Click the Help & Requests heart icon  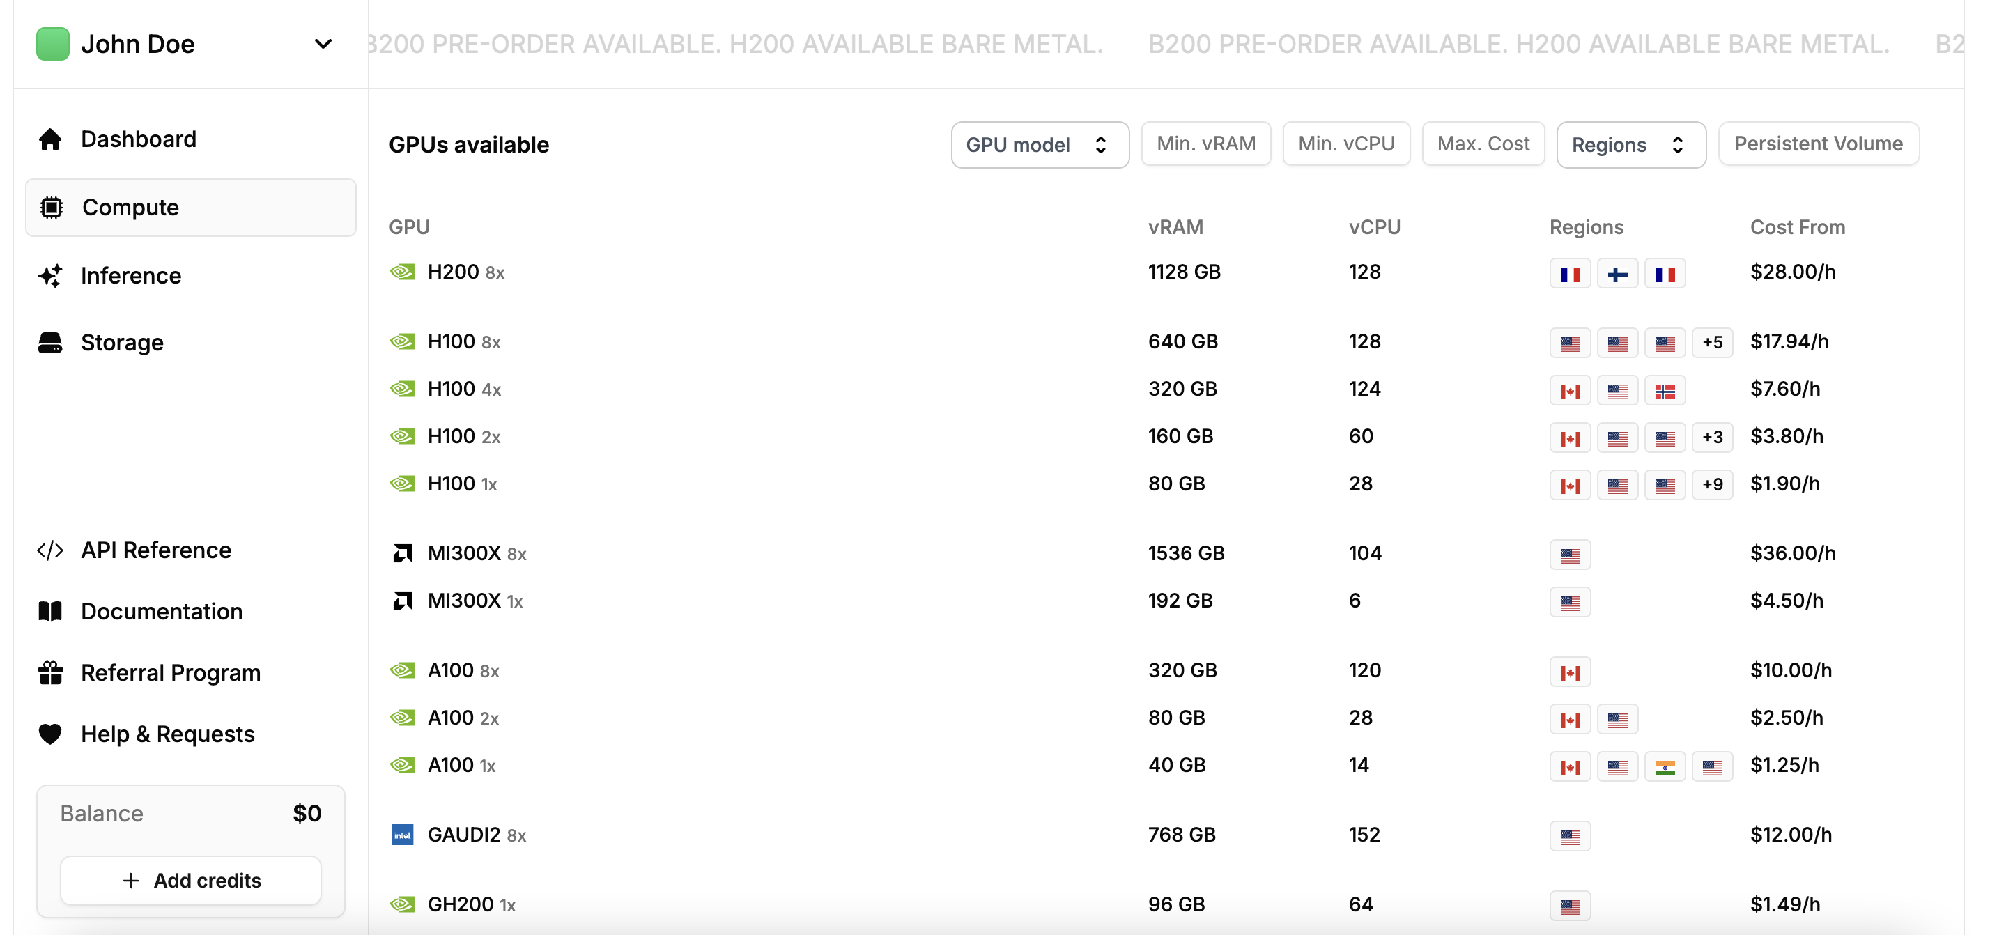tap(50, 734)
